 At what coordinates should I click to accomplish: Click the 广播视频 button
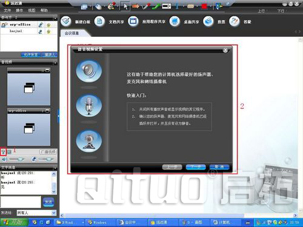(x=48, y=152)
